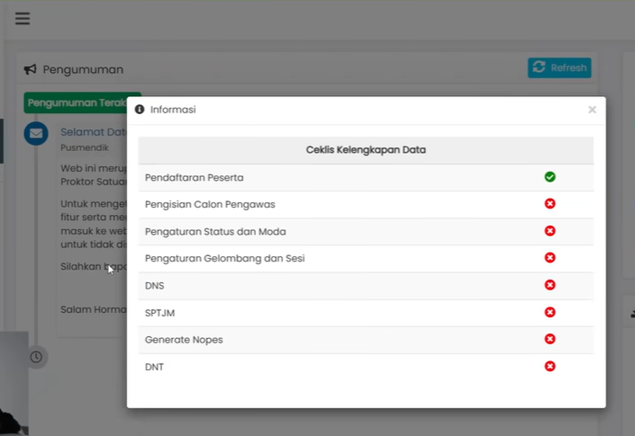This screenshot has width=635, height=436.
Task: Click red cross next to Generate Nopes
Action: click(549, 339)
